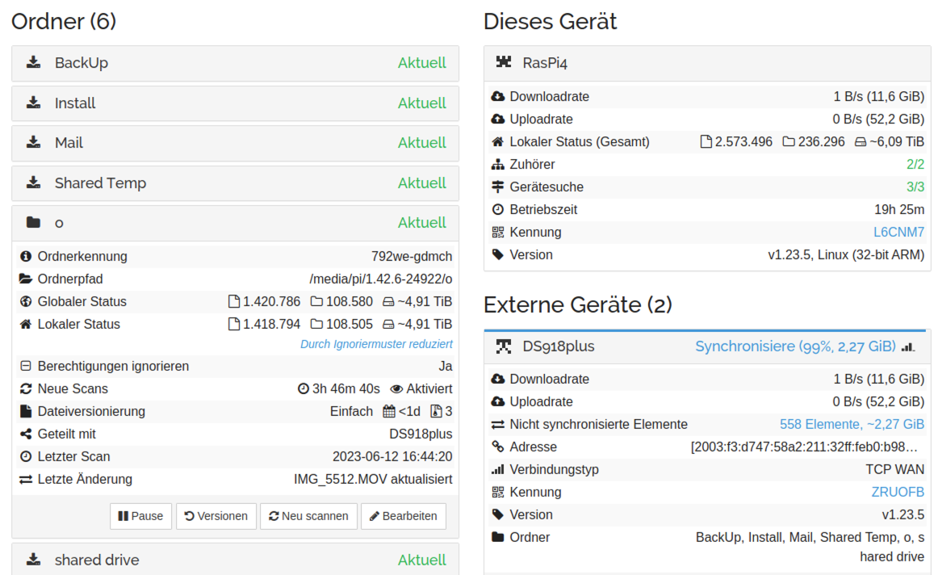Screen dimensions: 938x575
Task: Click 'Ordner (6)' heading
Action: (x=64, y=21)
